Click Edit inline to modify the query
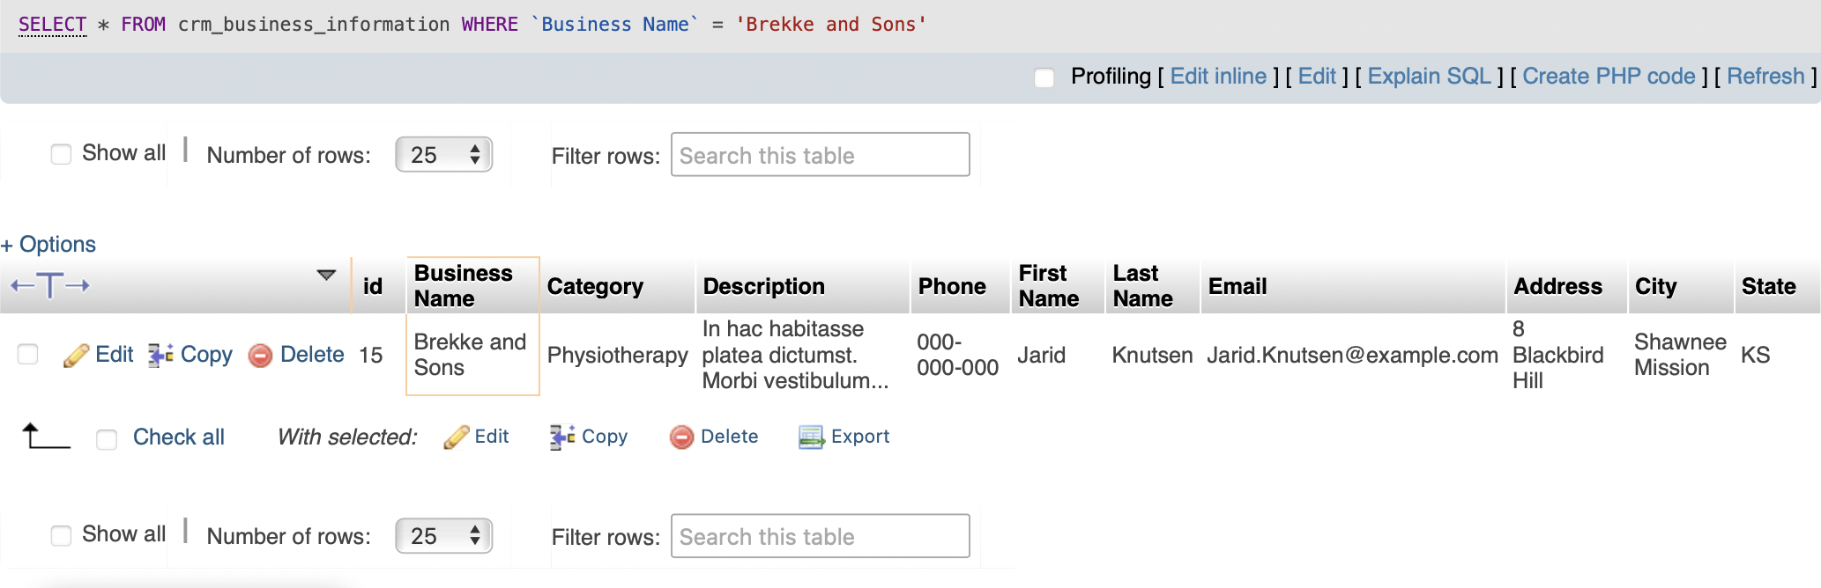The height and width of the screenshot is (588, 1821). click(1218, 76)
